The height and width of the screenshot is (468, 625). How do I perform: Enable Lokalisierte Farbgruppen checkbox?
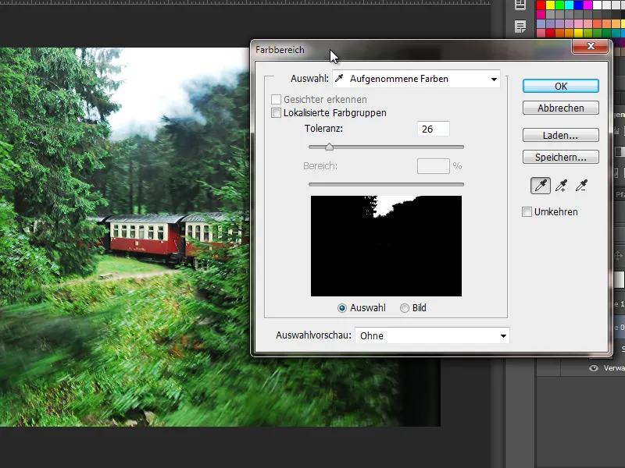coord(276,113)
